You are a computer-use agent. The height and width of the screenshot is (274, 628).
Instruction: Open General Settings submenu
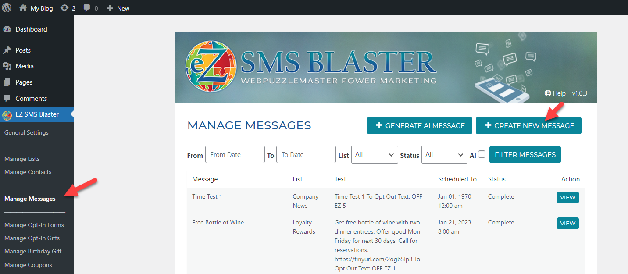[x=26, y=132]
